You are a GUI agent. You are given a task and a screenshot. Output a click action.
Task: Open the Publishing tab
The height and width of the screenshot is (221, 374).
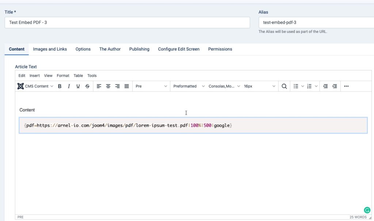point(139,49)
